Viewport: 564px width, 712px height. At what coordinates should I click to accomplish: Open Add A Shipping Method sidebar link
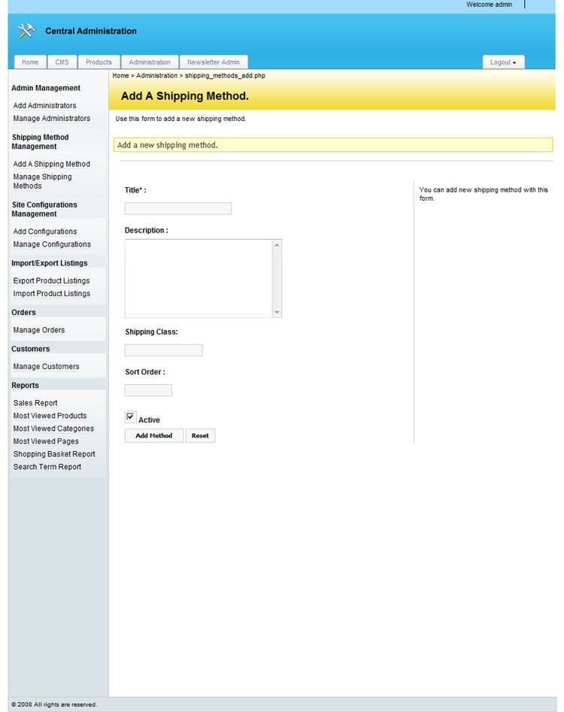pos(51,164)
